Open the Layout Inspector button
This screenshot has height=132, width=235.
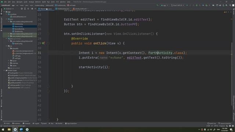(x=224, y=124)
